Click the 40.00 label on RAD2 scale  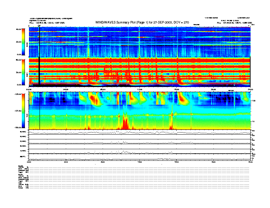point(18,29)
